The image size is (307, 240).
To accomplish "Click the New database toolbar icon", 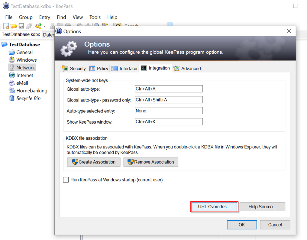I will [x=6, y=26].
